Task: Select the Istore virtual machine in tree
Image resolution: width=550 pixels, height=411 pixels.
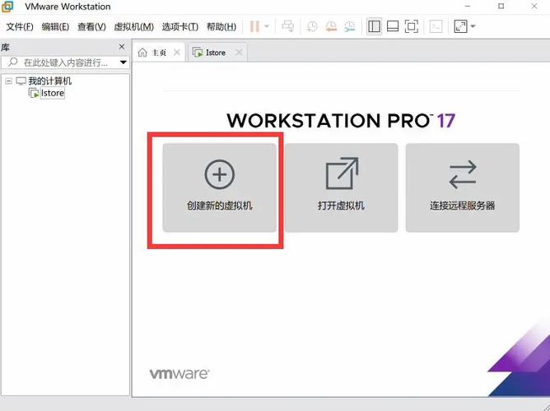Action: point(53,93)
